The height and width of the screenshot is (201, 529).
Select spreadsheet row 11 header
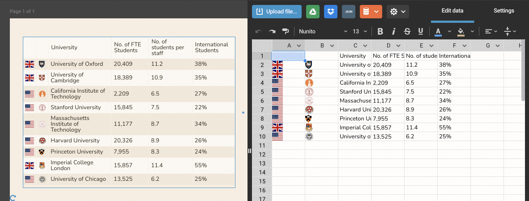click(262, 145)
